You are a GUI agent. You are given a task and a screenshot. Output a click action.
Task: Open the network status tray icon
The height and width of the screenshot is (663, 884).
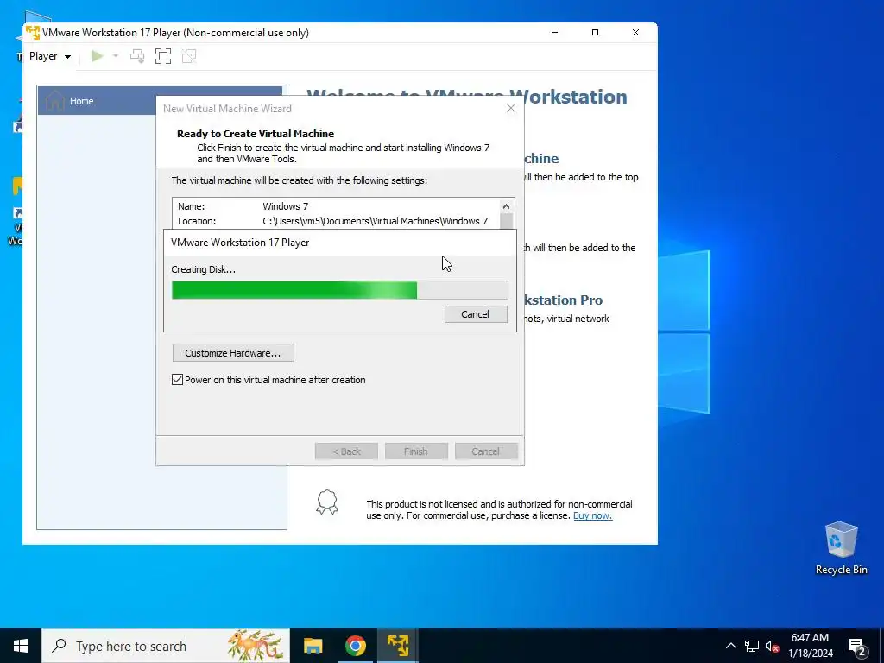click(752, 646)
